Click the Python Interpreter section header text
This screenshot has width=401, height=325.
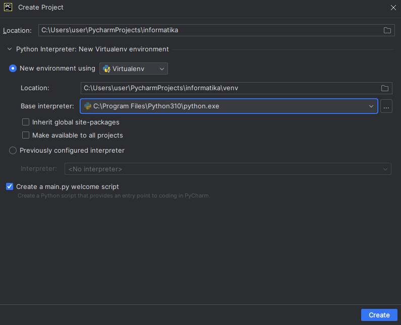tap(92, 49)
